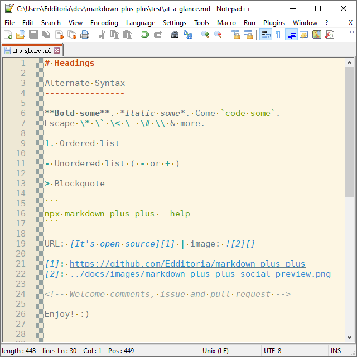Click the Paste clipboard icon
This screenshot has width=357, height=357.
tap(128, 35)
